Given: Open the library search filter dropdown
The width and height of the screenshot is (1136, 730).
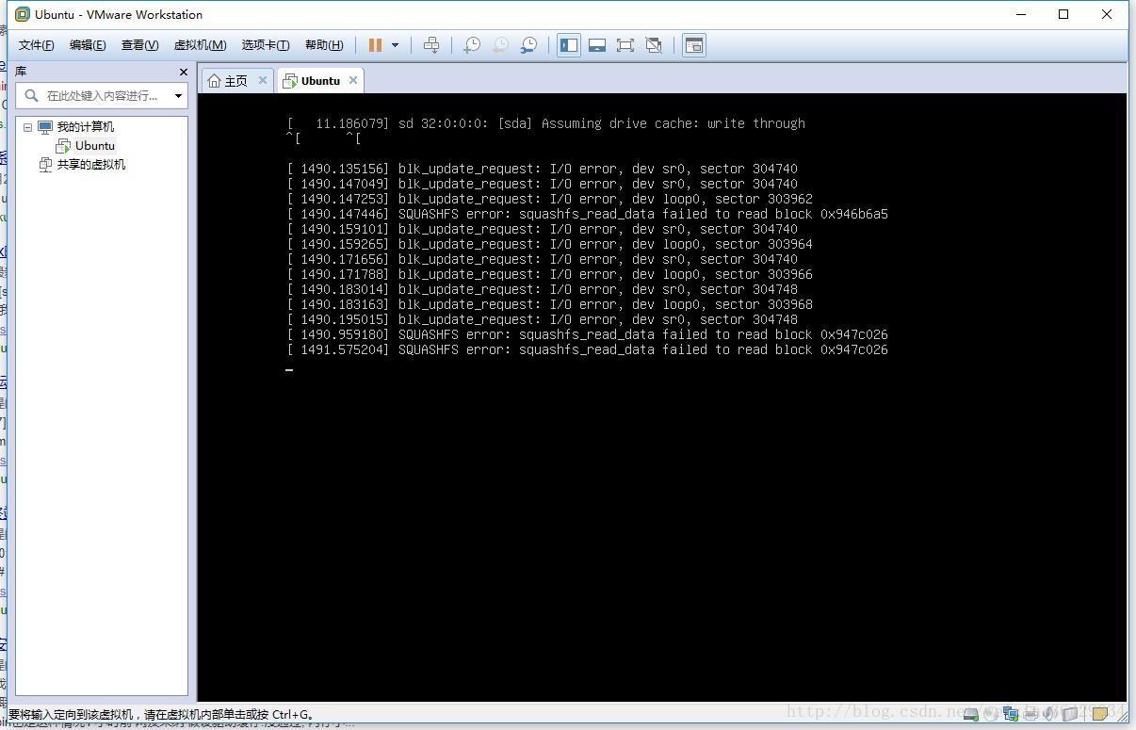Looking at the screenshot, I should (178, 95).
